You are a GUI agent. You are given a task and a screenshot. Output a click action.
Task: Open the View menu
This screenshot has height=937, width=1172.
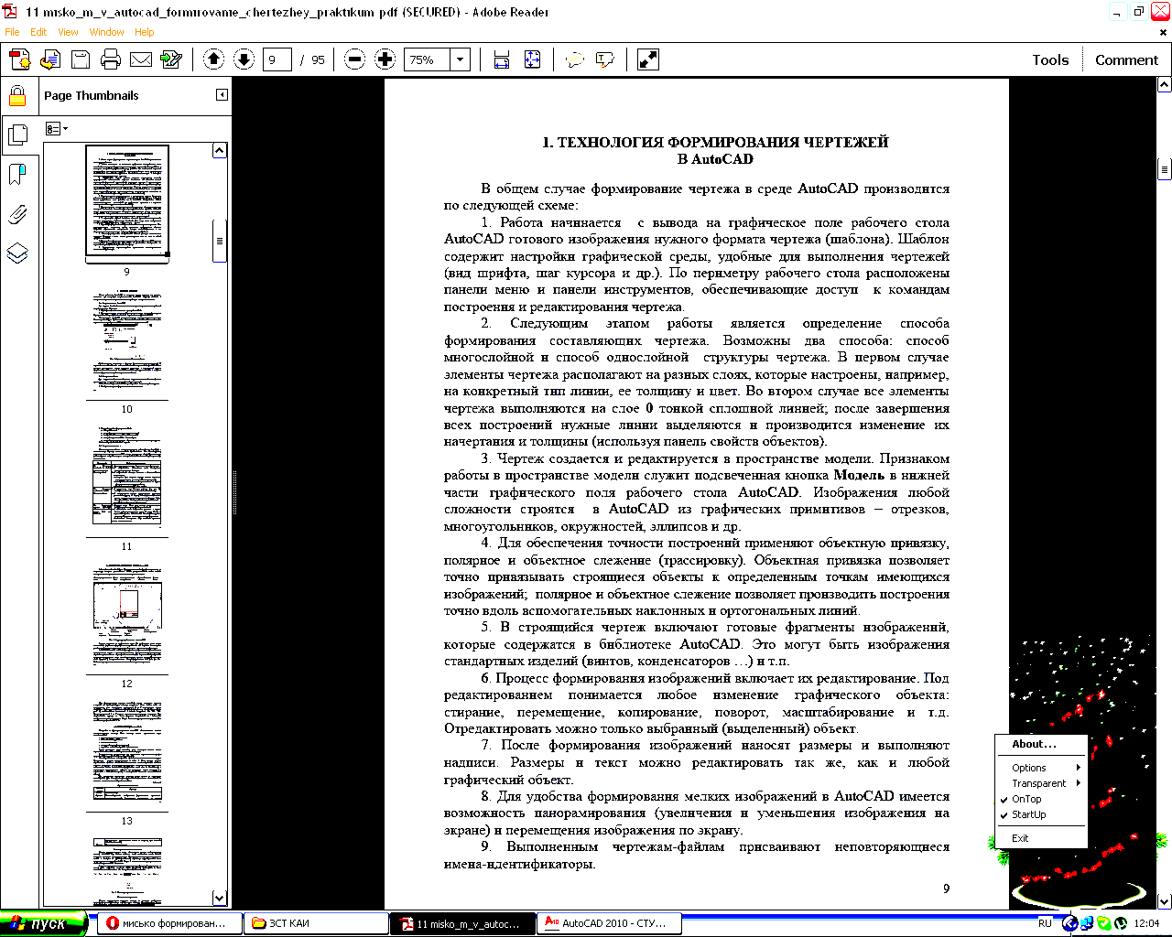(68, 32)
